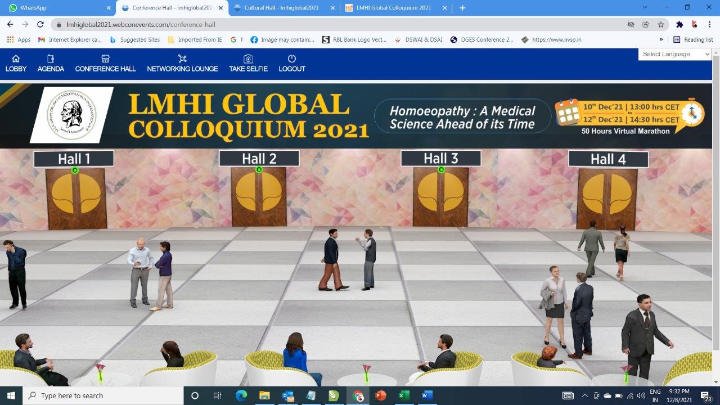Image resolution: width=720 pixels, height=405 pixels.
Task: Enter Hall 2 via its sign
Action: (259, 159)
